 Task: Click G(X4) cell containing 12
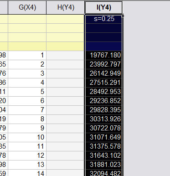click(27, 155)
